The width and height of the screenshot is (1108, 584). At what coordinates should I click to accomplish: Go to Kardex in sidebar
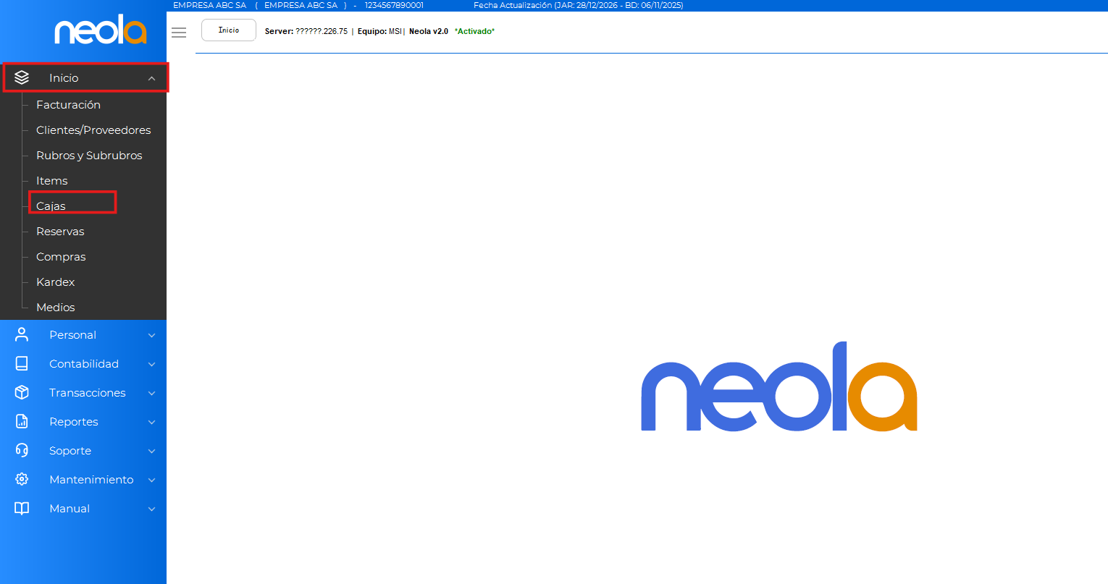[x=56, y=282]
